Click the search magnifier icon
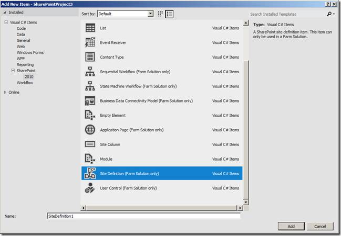Viewport: 341px width, 236px height. (x=329, y=14)
